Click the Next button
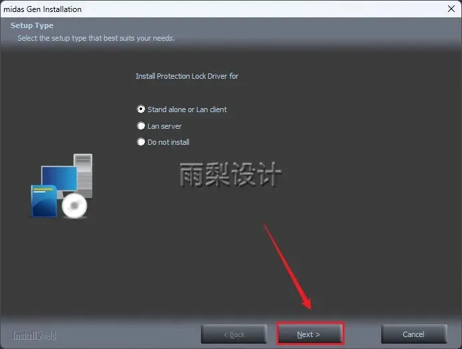 310,334
